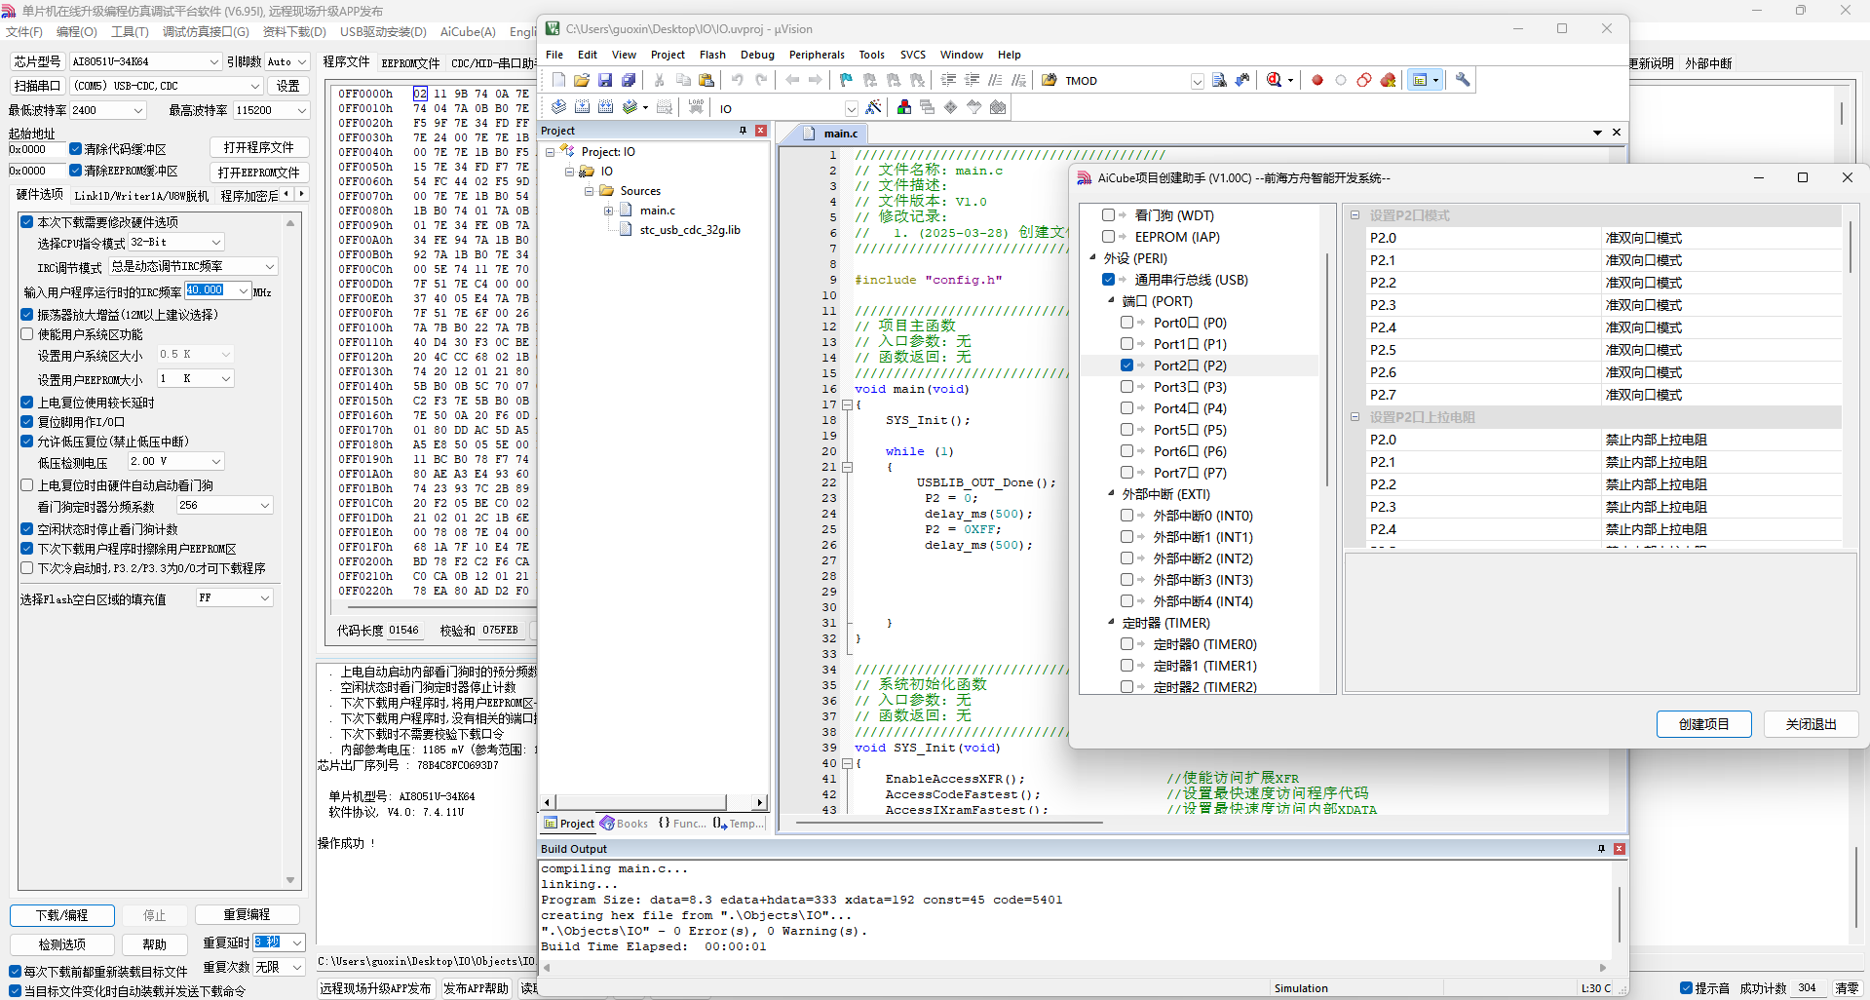Insert breakpoint with red circle icon
Screen dimensions: 1870x1000
pos(1317,80)
